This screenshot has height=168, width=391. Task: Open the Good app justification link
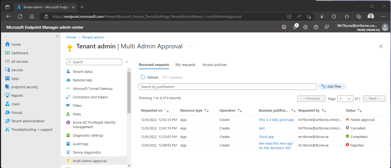pyautogui.click(x=266, y=137)
